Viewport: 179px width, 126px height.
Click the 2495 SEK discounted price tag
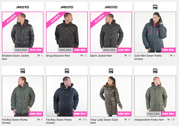[x=168, y=114]
